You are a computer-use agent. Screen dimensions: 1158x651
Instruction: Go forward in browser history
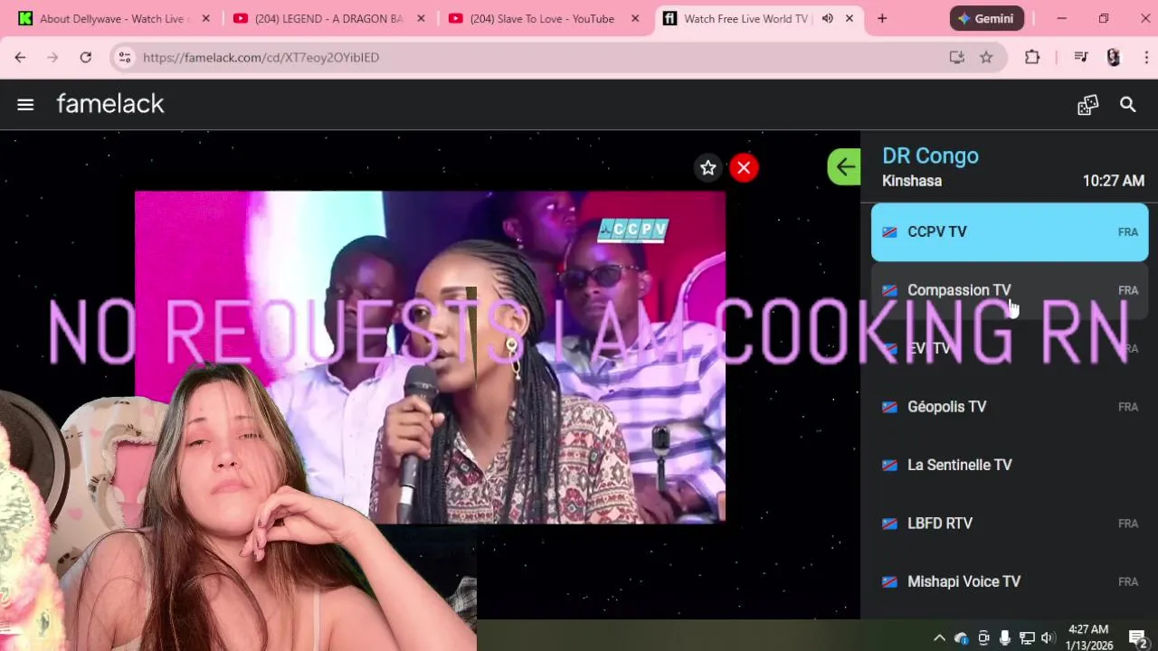click(52, 57)
